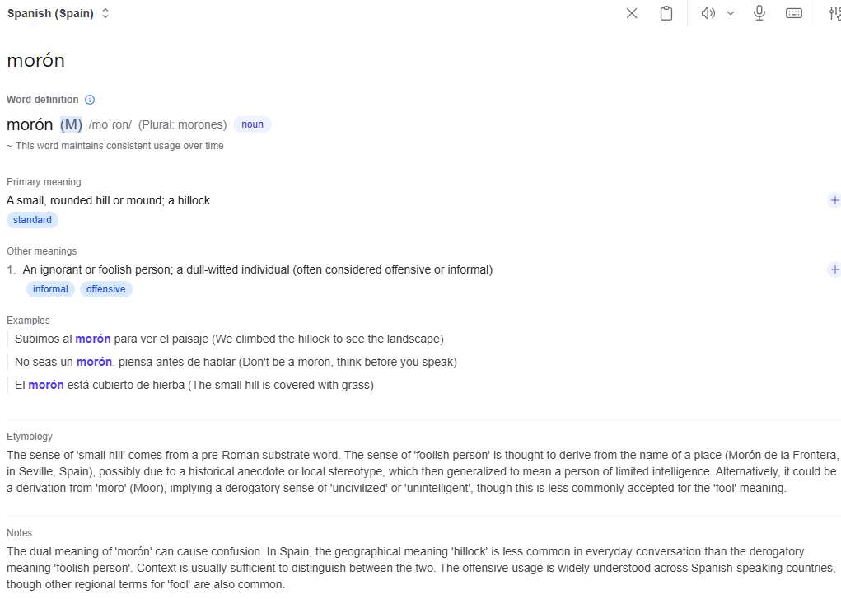Click the 'offensive' tag
841x599 pixels.
coord(106,289)
